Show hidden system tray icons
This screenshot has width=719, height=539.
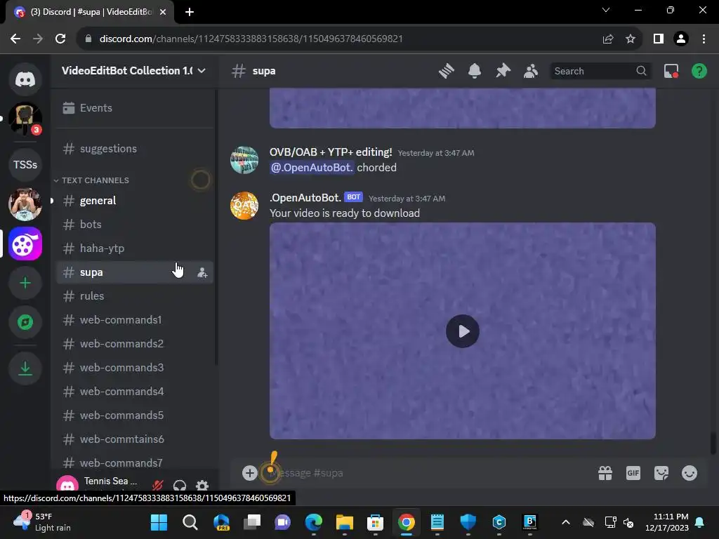[566, 522]
